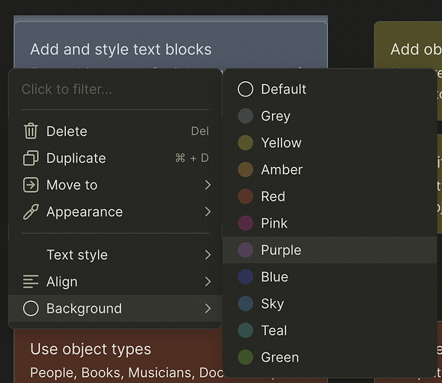The height and width of the screenshot is (383, 442).
Task: Pick the Red color swatch
Action: pos(246,196)
